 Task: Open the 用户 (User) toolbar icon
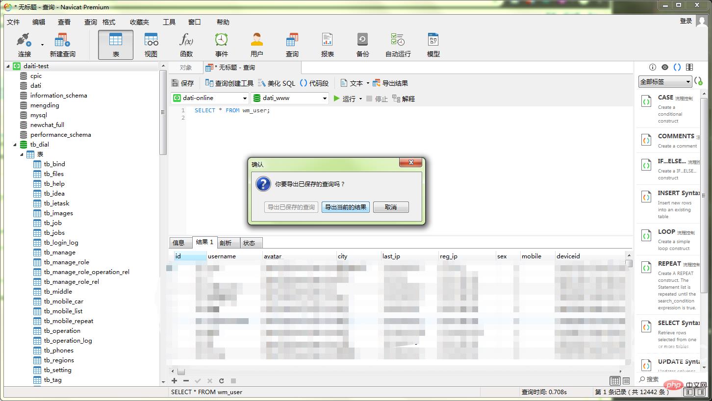[x=257, y=45]
